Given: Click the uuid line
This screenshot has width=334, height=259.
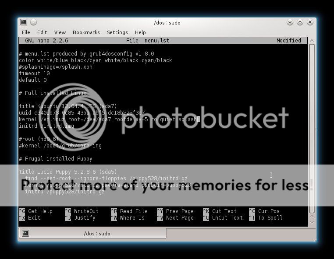Looking at the screenshot, I should 82,113.
